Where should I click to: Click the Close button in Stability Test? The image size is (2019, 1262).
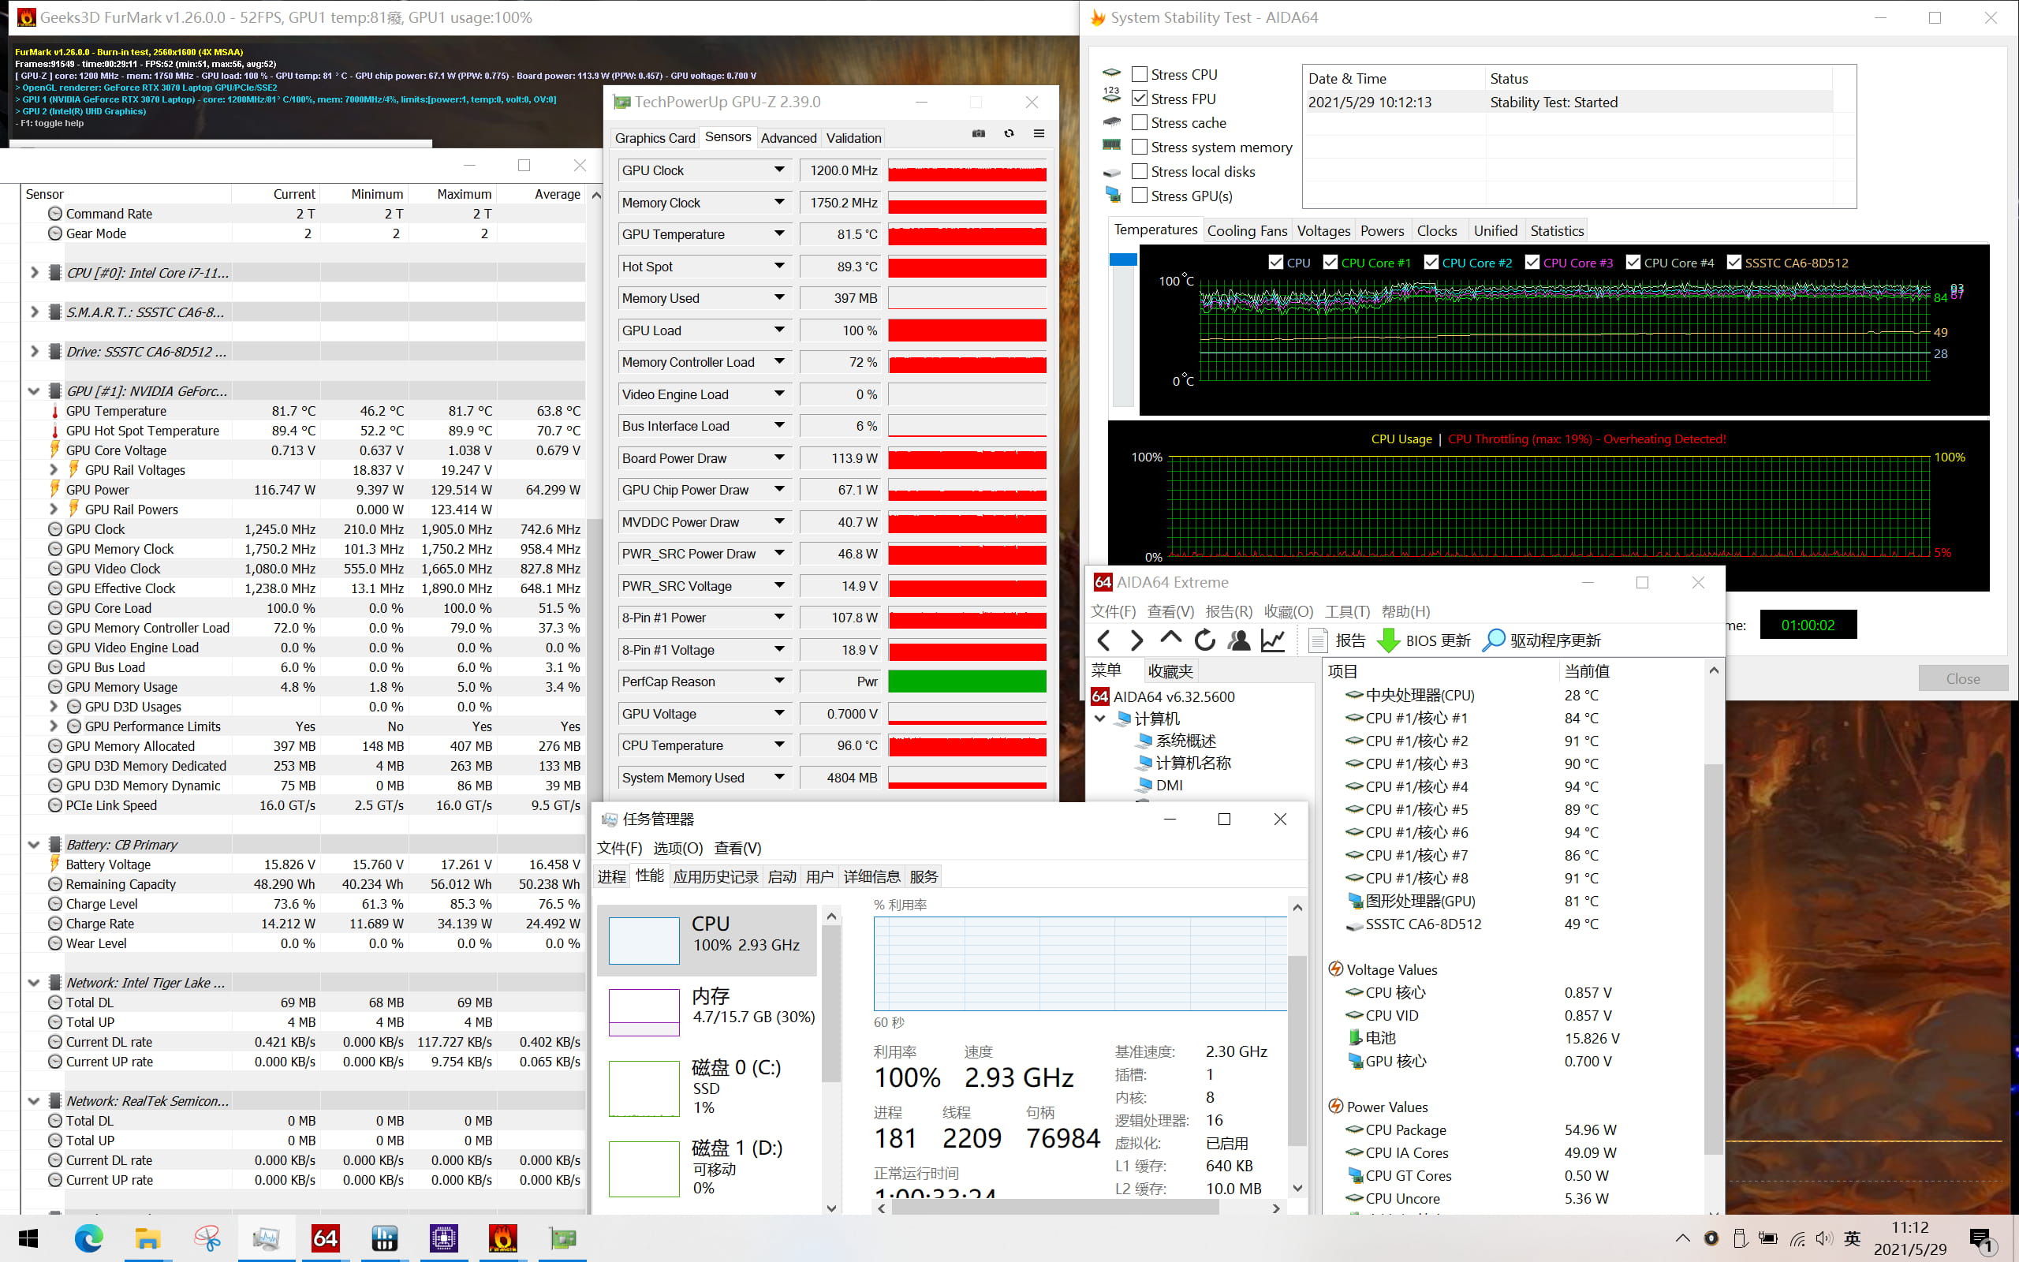point(1962,678)
